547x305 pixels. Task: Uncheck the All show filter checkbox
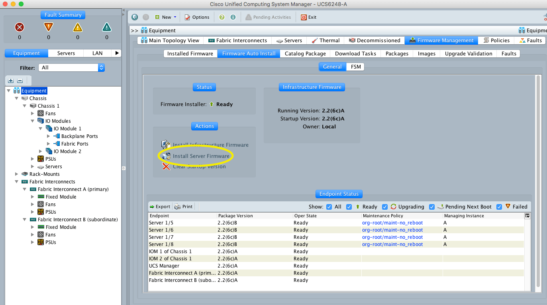[x=329, y=207]
